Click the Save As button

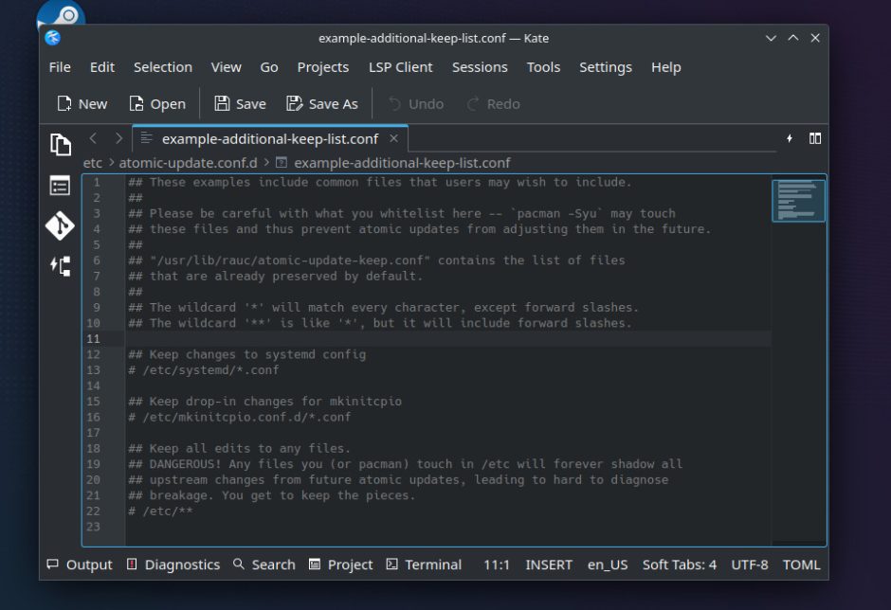click(x=322, y=104)
